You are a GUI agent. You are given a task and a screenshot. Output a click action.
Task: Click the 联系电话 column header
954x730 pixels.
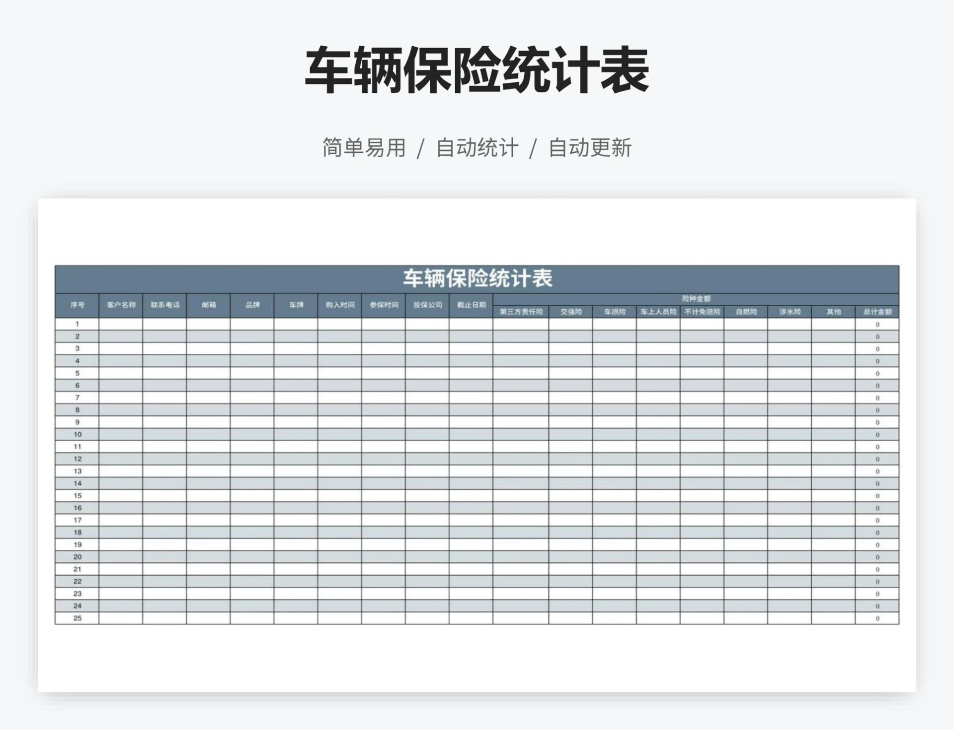164,306
